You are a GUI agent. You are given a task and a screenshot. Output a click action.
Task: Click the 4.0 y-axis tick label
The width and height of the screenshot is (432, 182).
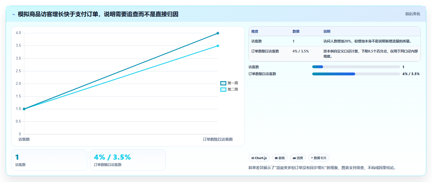point(18,33)
